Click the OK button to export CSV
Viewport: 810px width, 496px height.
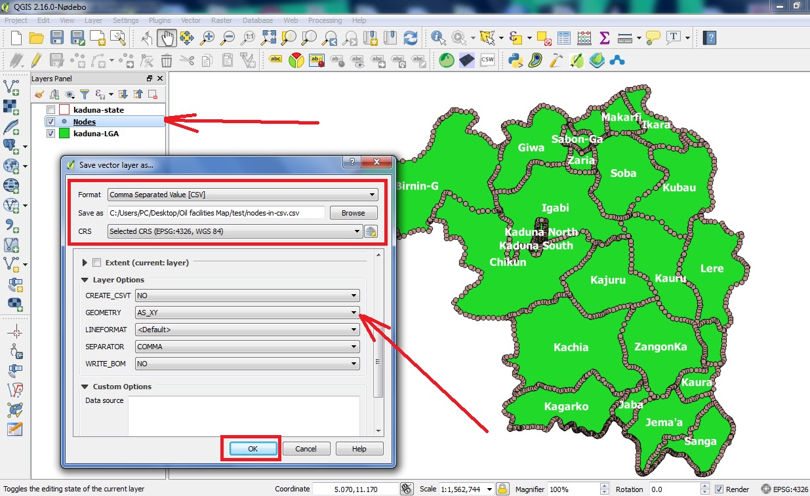click(x=251, y=448)
